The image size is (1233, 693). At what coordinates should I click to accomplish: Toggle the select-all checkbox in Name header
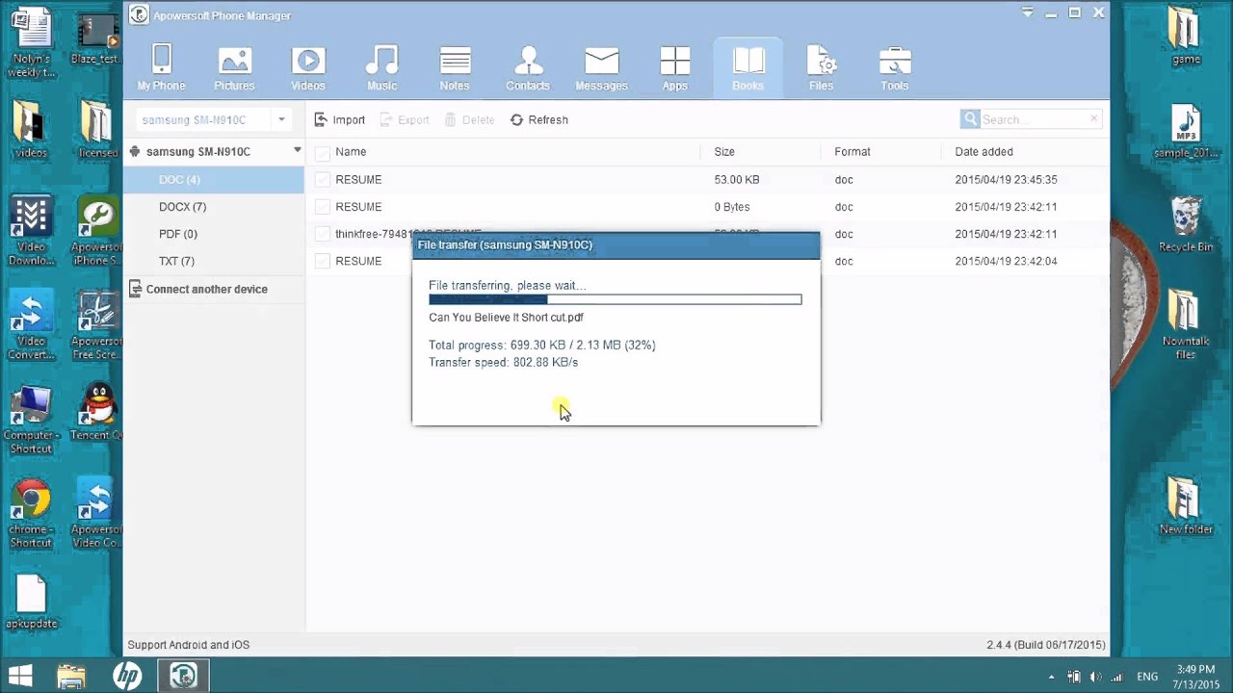(x=323, y=152)
